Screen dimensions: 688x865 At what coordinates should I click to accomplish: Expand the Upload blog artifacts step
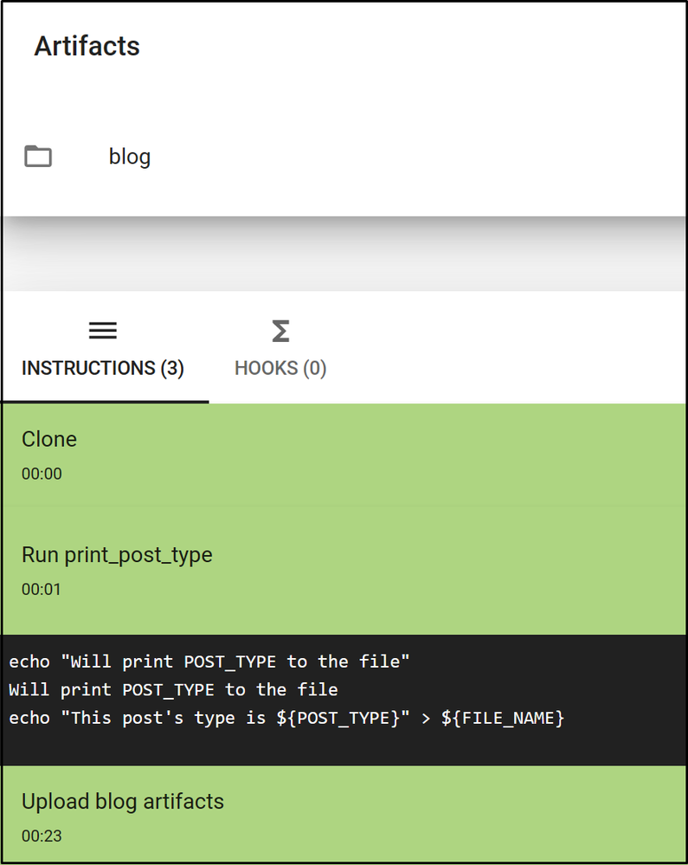point(344,816)
